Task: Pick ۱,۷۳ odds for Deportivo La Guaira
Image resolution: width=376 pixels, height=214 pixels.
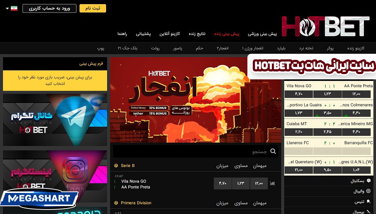Action: (299, 113)
